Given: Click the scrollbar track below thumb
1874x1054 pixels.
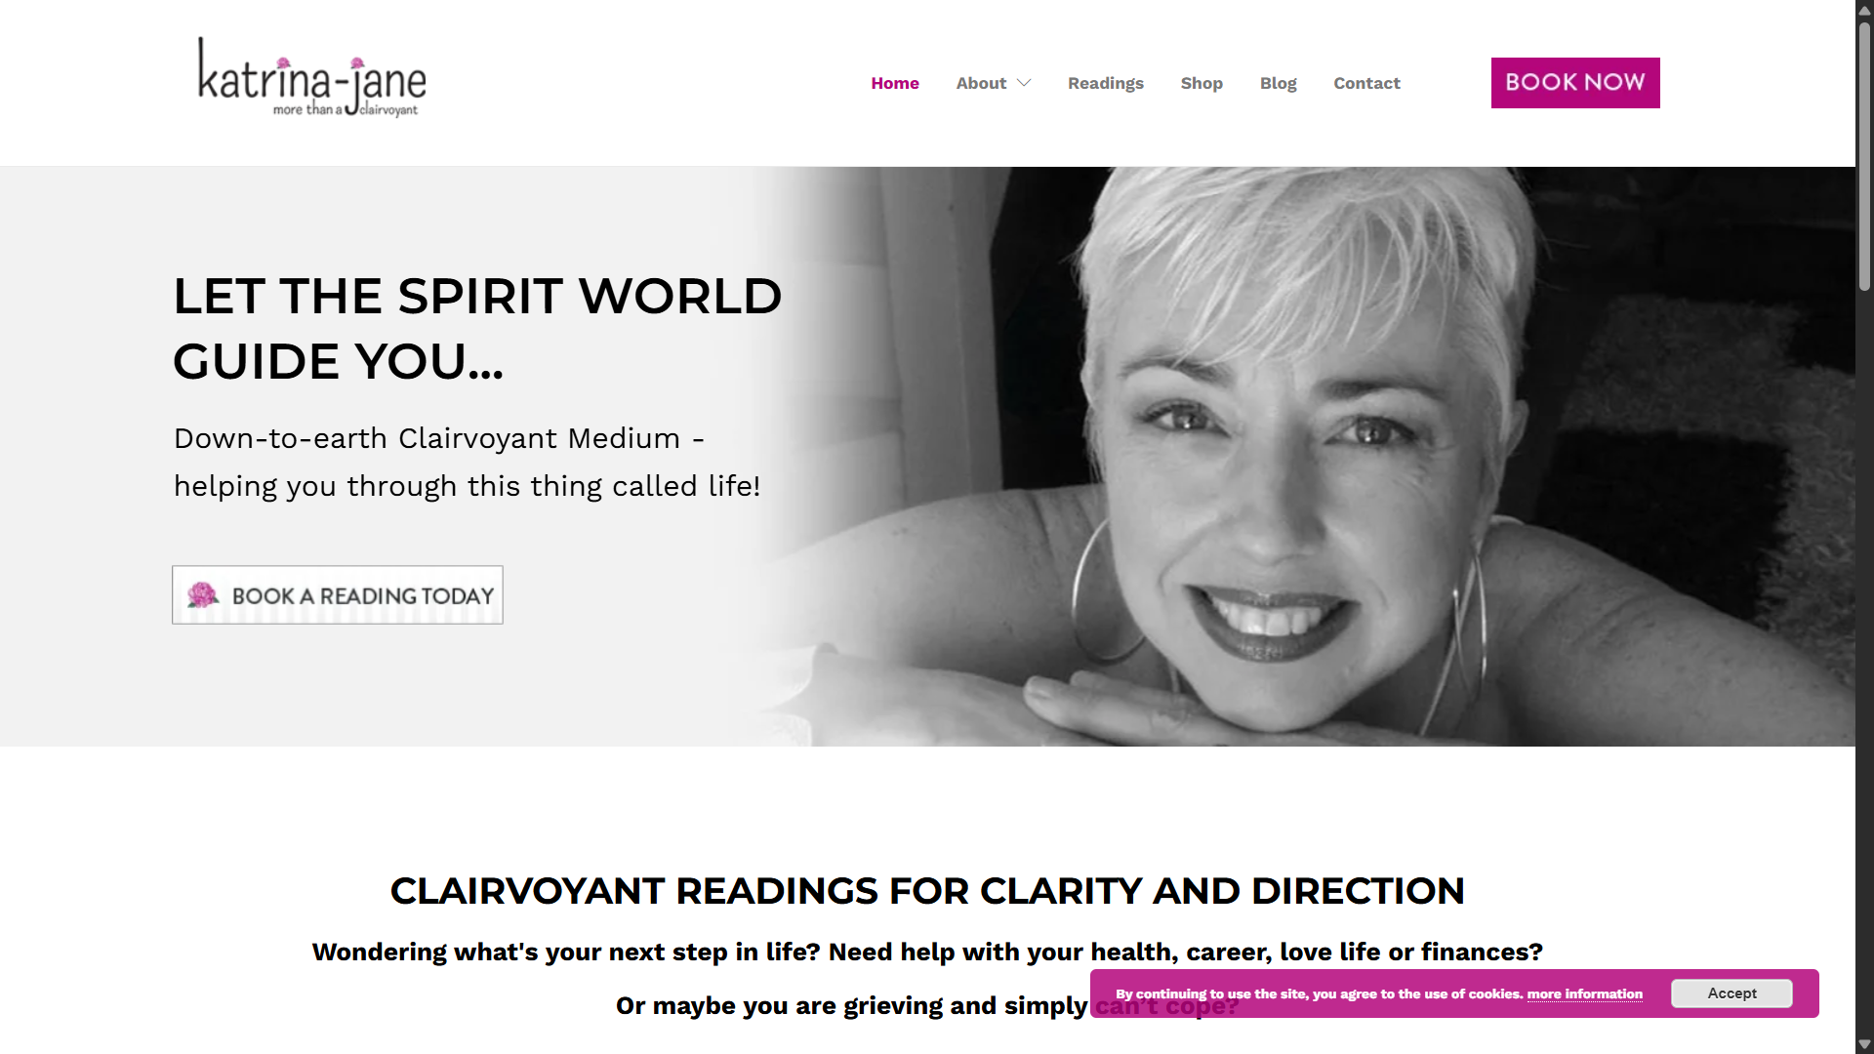Looking at the screenshot, I should (x=1864, y=664).
